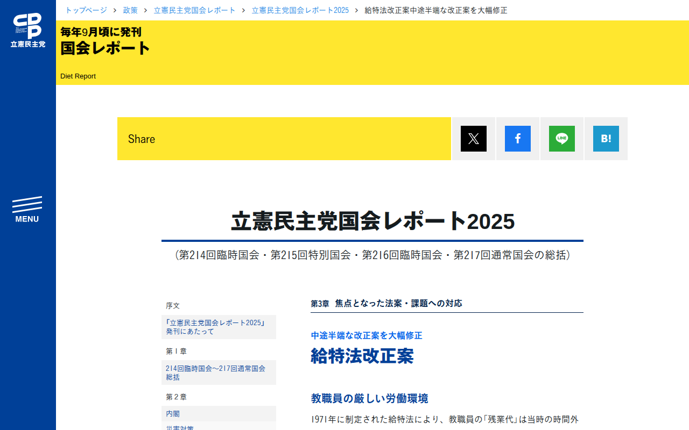
Task: Click the 序文 sidebar section label
Action: [173, 305]
